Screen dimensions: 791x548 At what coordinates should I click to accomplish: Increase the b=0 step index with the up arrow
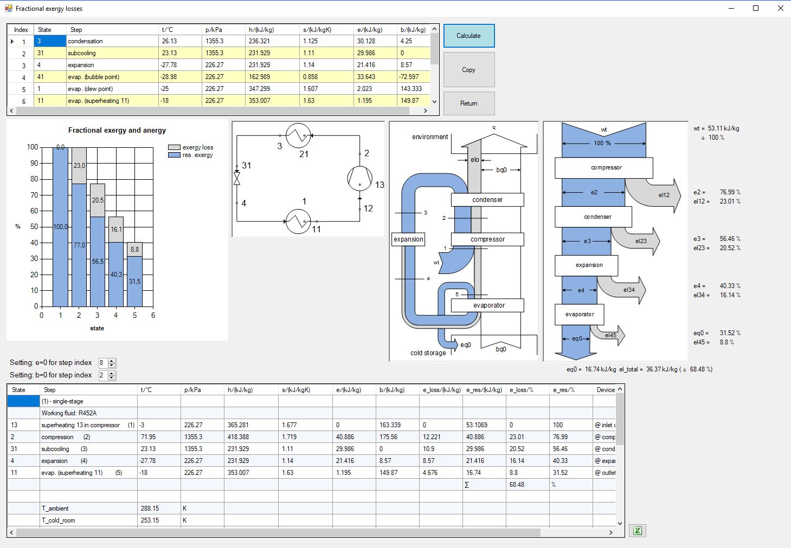(x=112, y=373)
